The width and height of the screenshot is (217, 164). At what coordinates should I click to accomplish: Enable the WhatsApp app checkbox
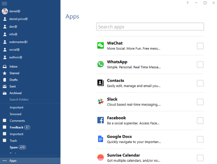200,65
